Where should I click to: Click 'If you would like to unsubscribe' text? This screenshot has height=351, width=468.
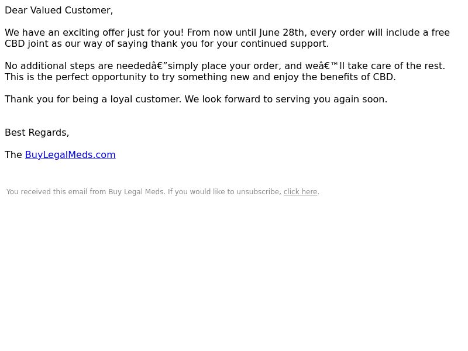click(x=224, y=192)
